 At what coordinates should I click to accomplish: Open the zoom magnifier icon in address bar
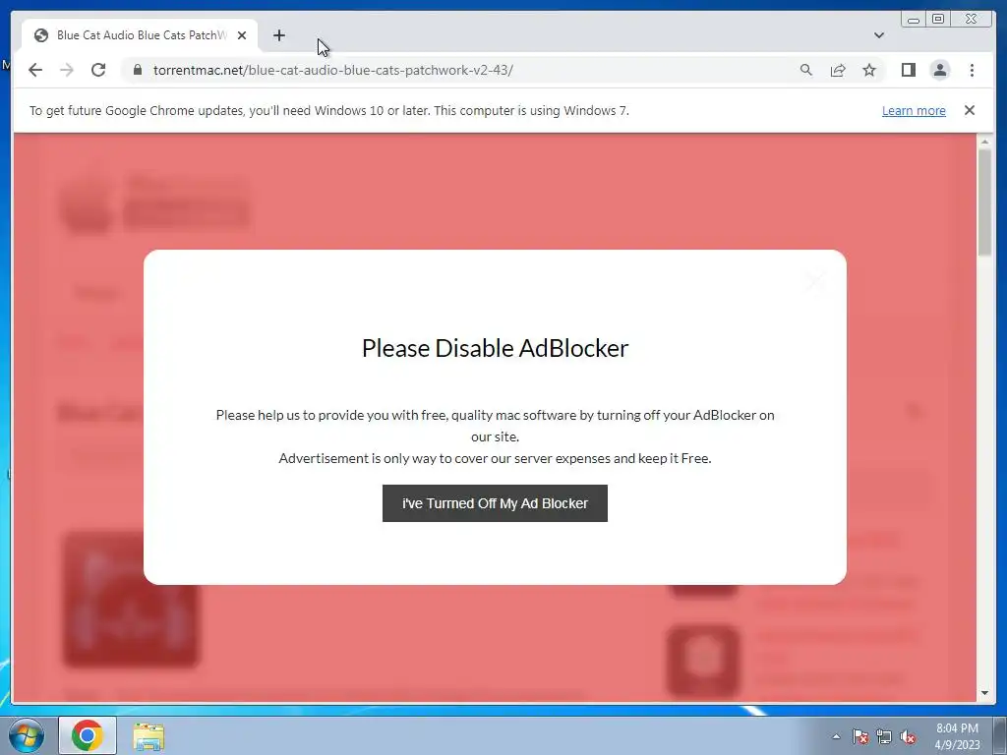point(806,70)
